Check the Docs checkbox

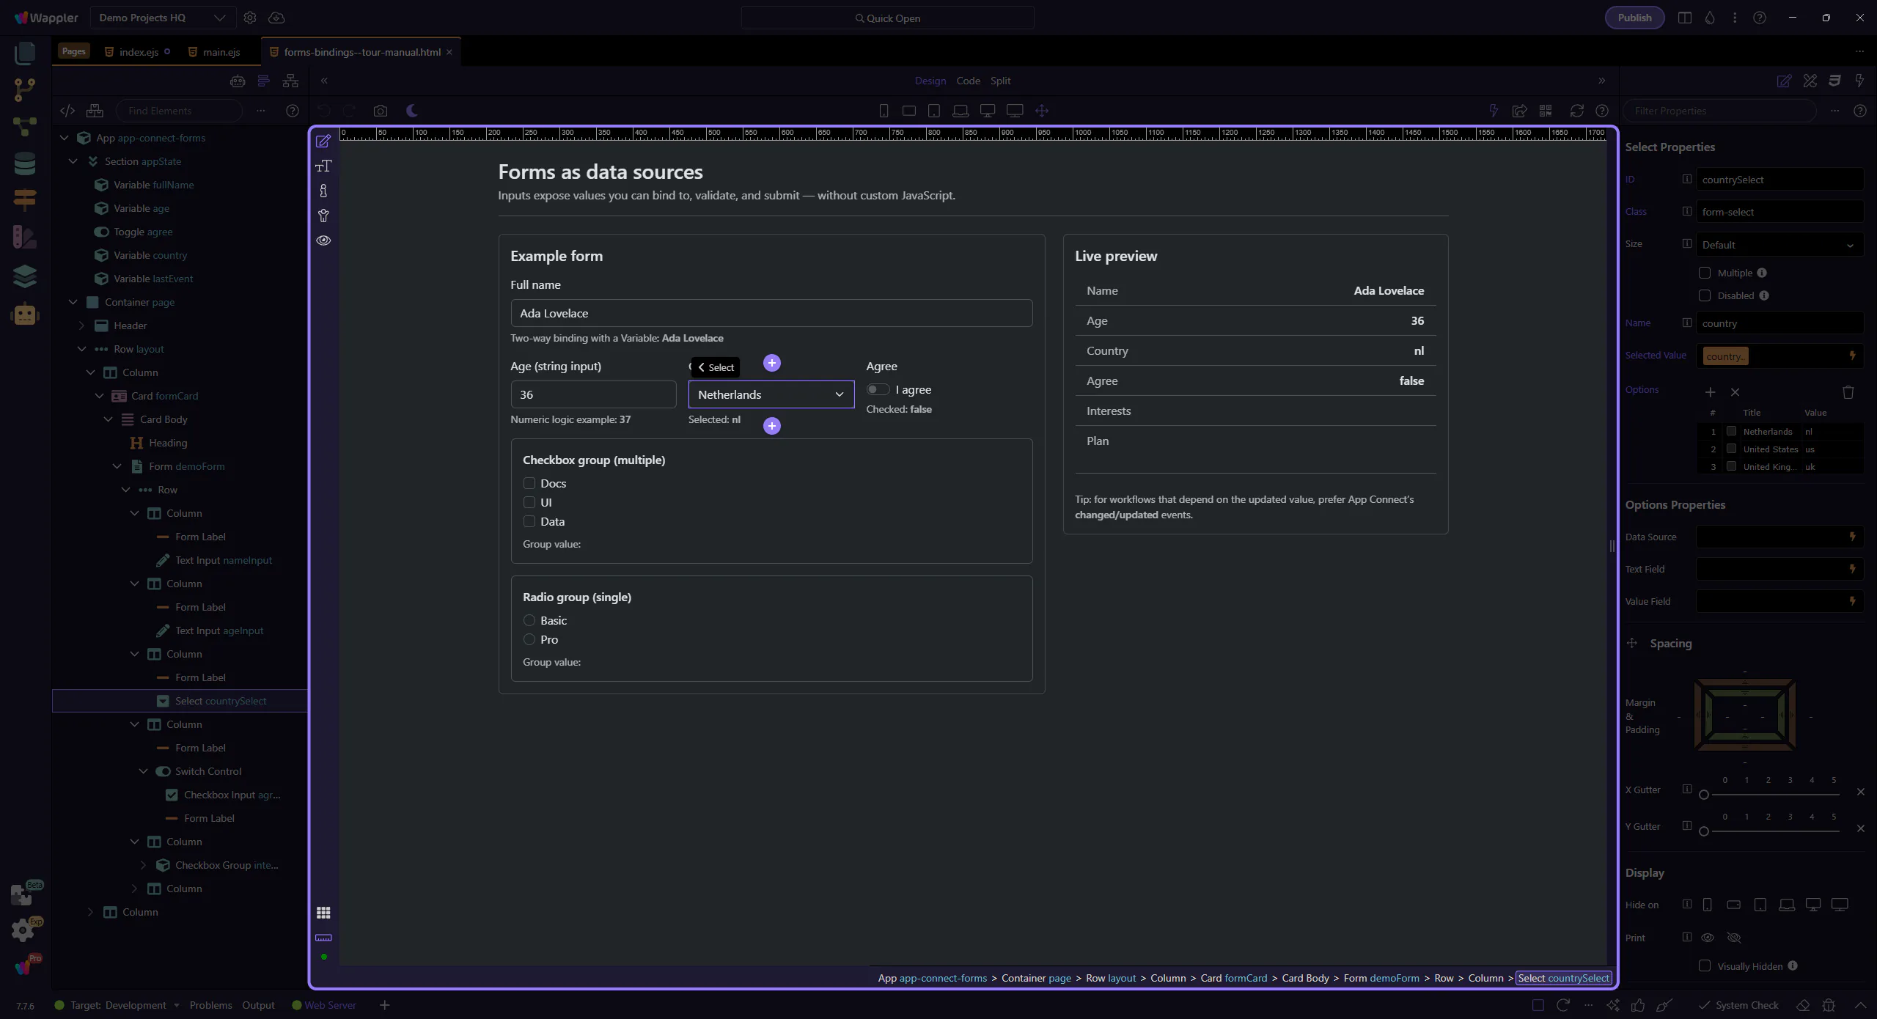[x=529, y=483]
